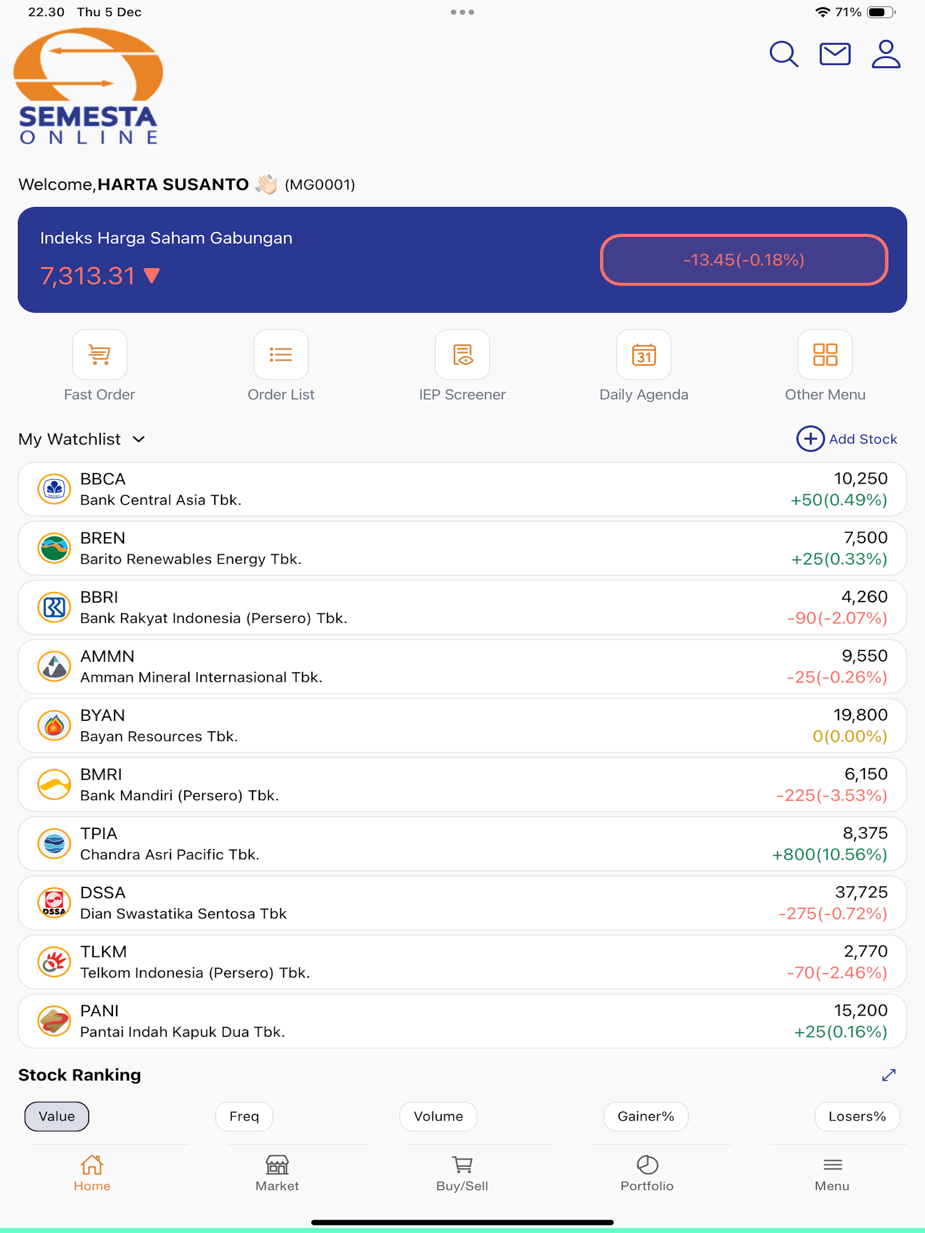Switch to the Buy/Sell tab
This screenshot has width=925, height=1233.
[x=462, y=1173]
